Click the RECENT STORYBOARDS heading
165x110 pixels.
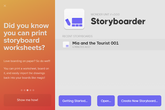click(77, 36)
